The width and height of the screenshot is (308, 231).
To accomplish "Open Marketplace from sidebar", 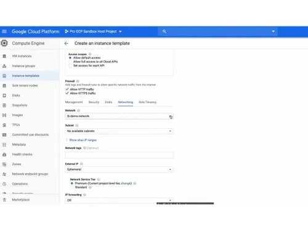I will [21, 200].
